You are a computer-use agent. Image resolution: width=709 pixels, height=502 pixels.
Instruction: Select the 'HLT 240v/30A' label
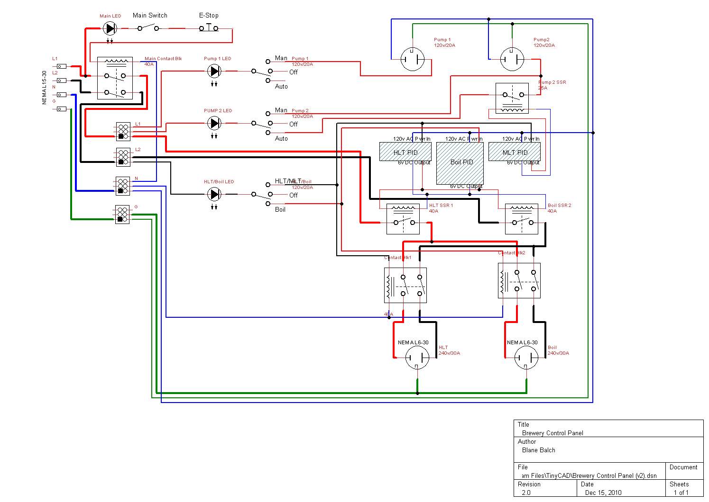click(x=449, y=350)
